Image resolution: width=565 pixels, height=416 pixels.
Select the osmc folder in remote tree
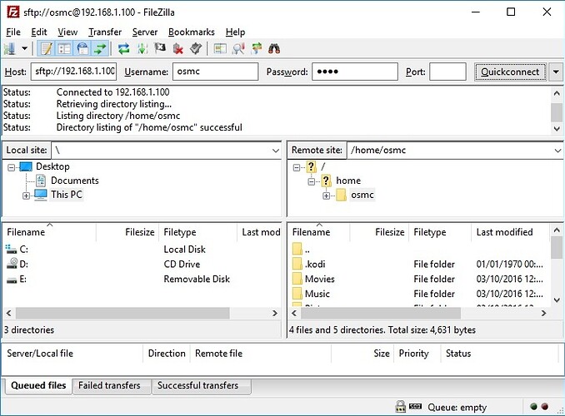pyautogui.click(x=362, y=195)
